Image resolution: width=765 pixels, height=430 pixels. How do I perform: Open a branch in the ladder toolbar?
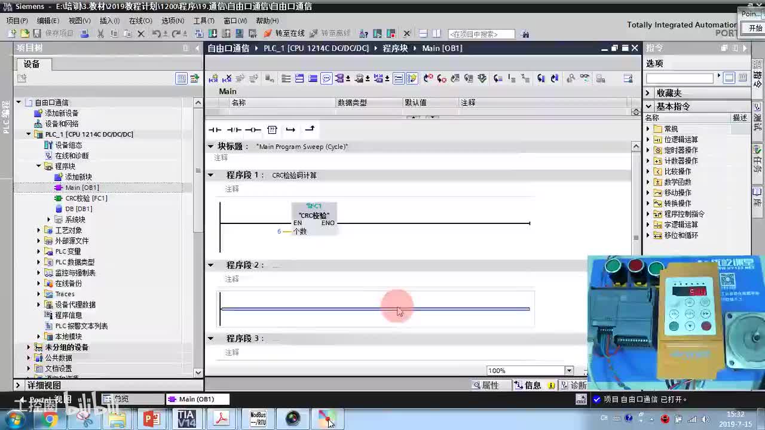290,130
